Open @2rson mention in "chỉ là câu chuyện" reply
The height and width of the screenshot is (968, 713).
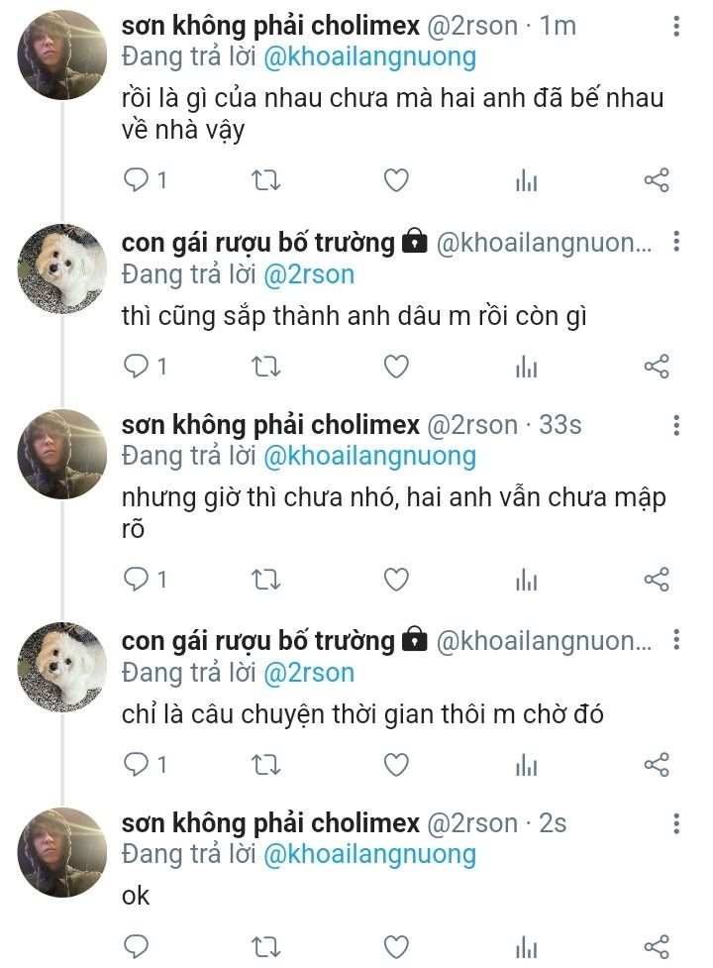coord(308,672)
